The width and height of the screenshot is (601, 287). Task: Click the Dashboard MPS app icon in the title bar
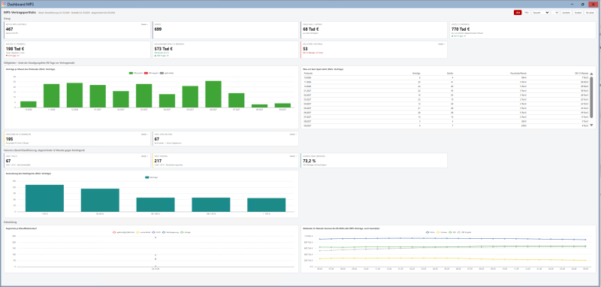click(4, 4)
